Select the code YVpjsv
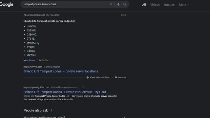Screen dimensions: 210x118 31,47
